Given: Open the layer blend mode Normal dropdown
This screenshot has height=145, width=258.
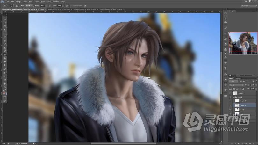Looking at the screenshot, I should 236,85.
